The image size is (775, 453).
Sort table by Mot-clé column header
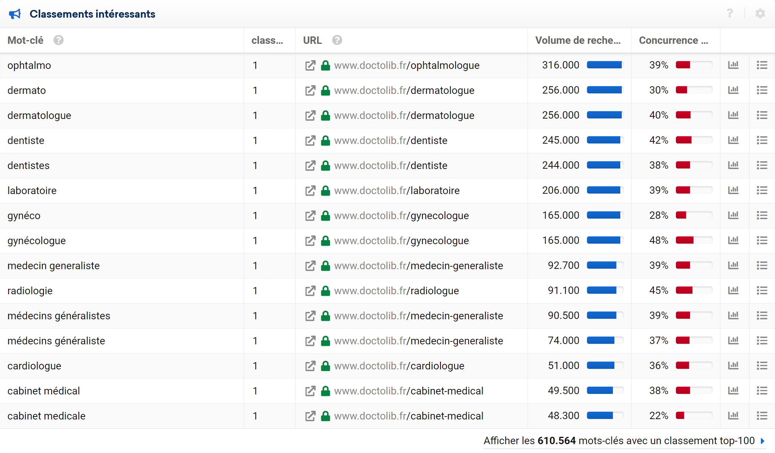[25, 40]
